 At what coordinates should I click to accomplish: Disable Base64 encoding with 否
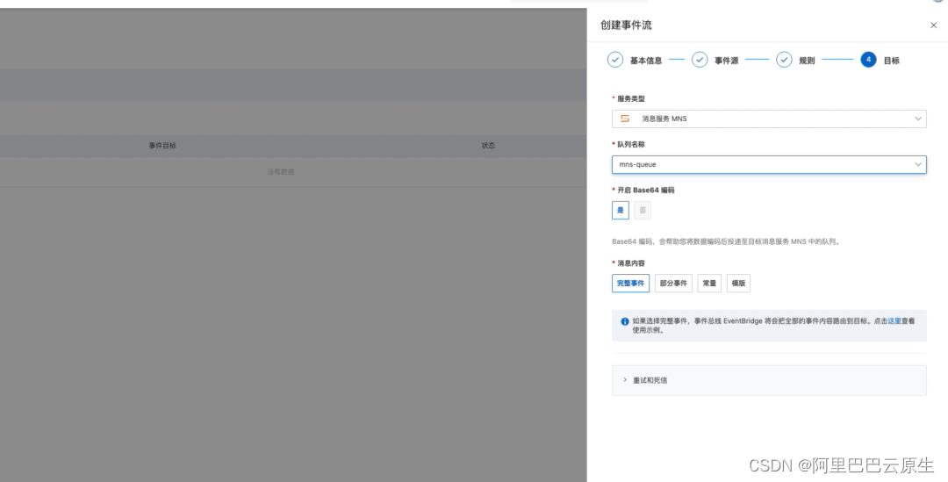[x=643, y=210]
